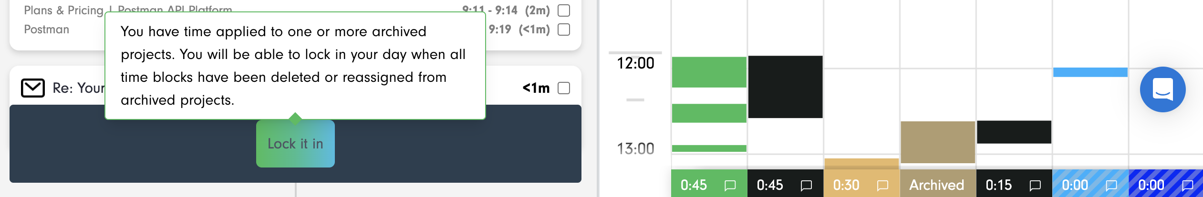The image size is (1203, 197).
Task: Check the Plans & Pricing 2m entry checkbox
Action: (x=564, y=10)
